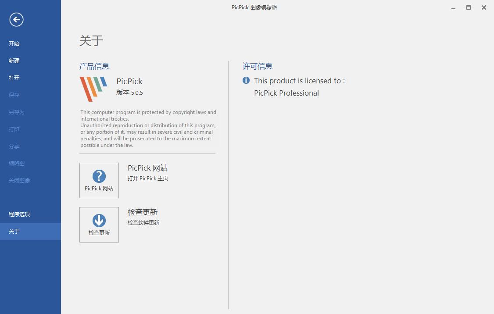This screenshot has width=494, height=314.
Task: Click 分享 in the sidebar
Action: pos(30,146)
